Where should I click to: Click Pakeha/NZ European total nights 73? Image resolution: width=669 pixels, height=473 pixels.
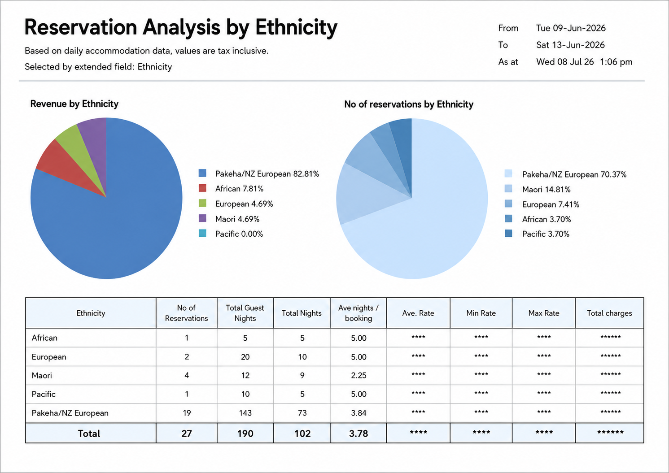302,413
